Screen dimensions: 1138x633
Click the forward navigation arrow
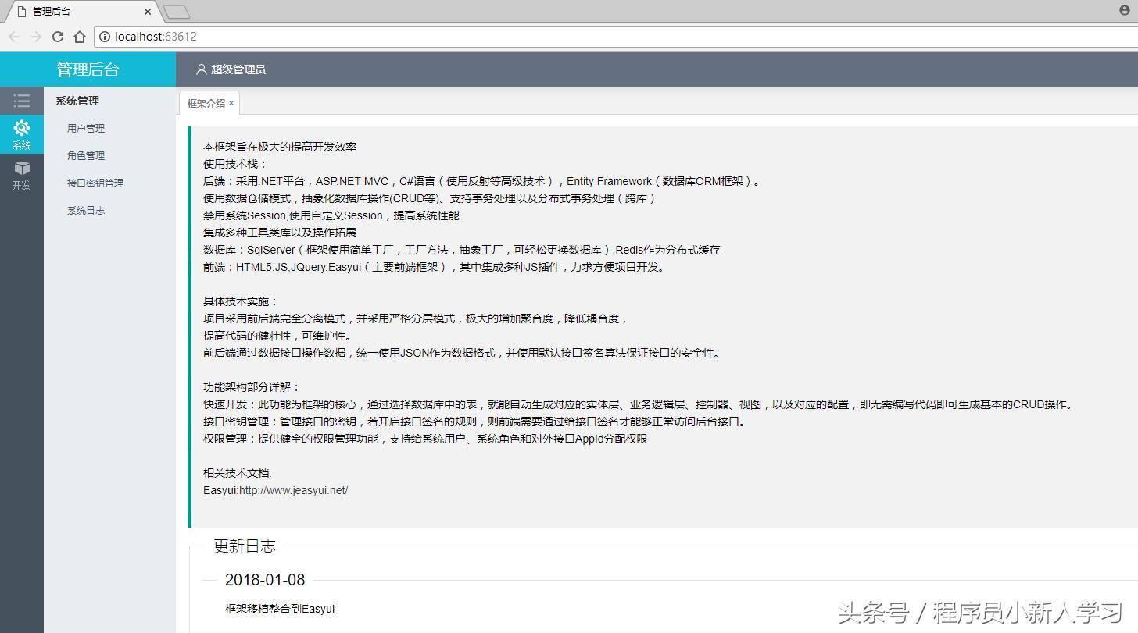[x=35, y=36]
